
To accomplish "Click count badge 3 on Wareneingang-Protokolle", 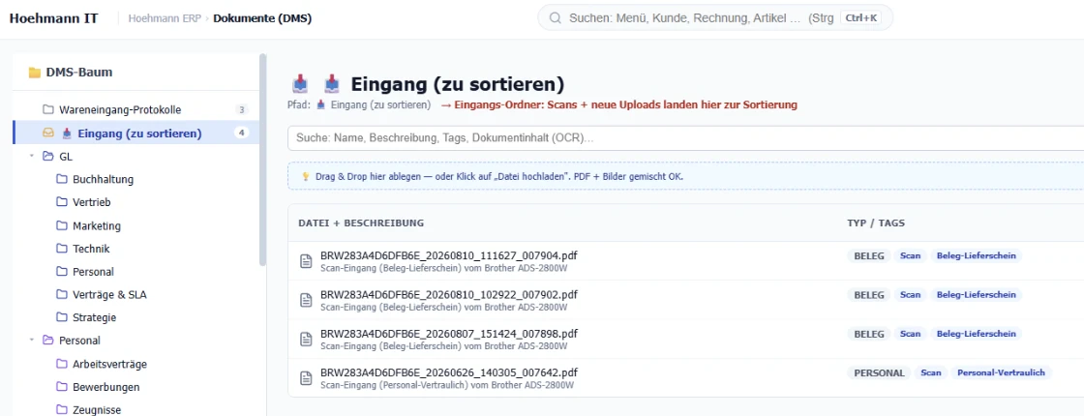I will (x=241, y=110).
